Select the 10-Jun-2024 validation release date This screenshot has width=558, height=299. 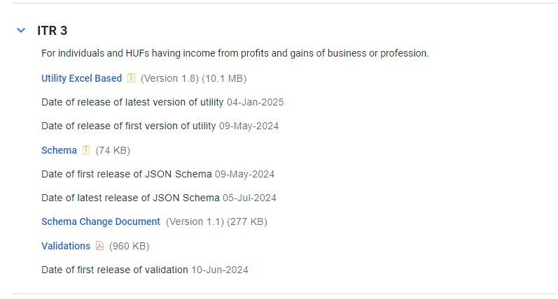[220, 270]
